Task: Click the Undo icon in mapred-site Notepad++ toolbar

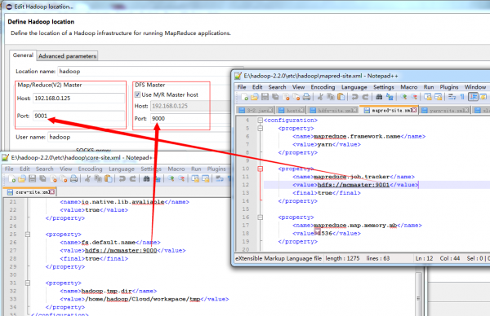Action: coord(354,97)
